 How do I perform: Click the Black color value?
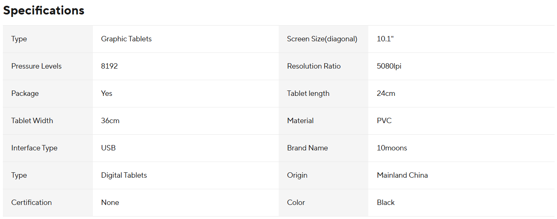click(x=386, y=202)
